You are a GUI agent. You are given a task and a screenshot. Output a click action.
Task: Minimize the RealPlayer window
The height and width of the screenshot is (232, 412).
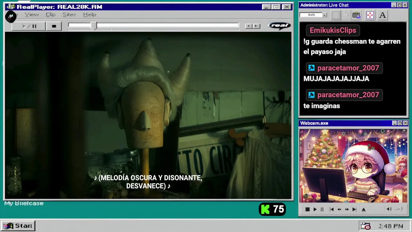click(266, 7)
